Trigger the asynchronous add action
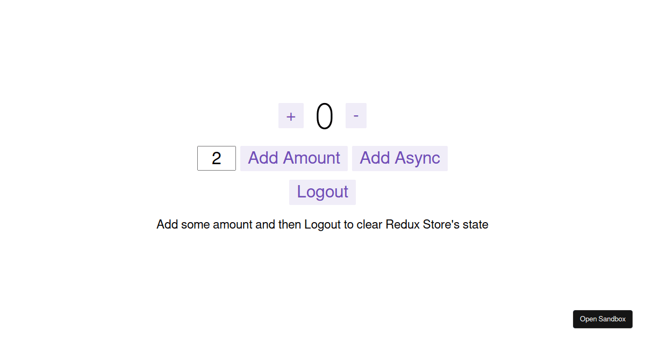The height and width of the screenshot is (338, 645). point(400,158)
